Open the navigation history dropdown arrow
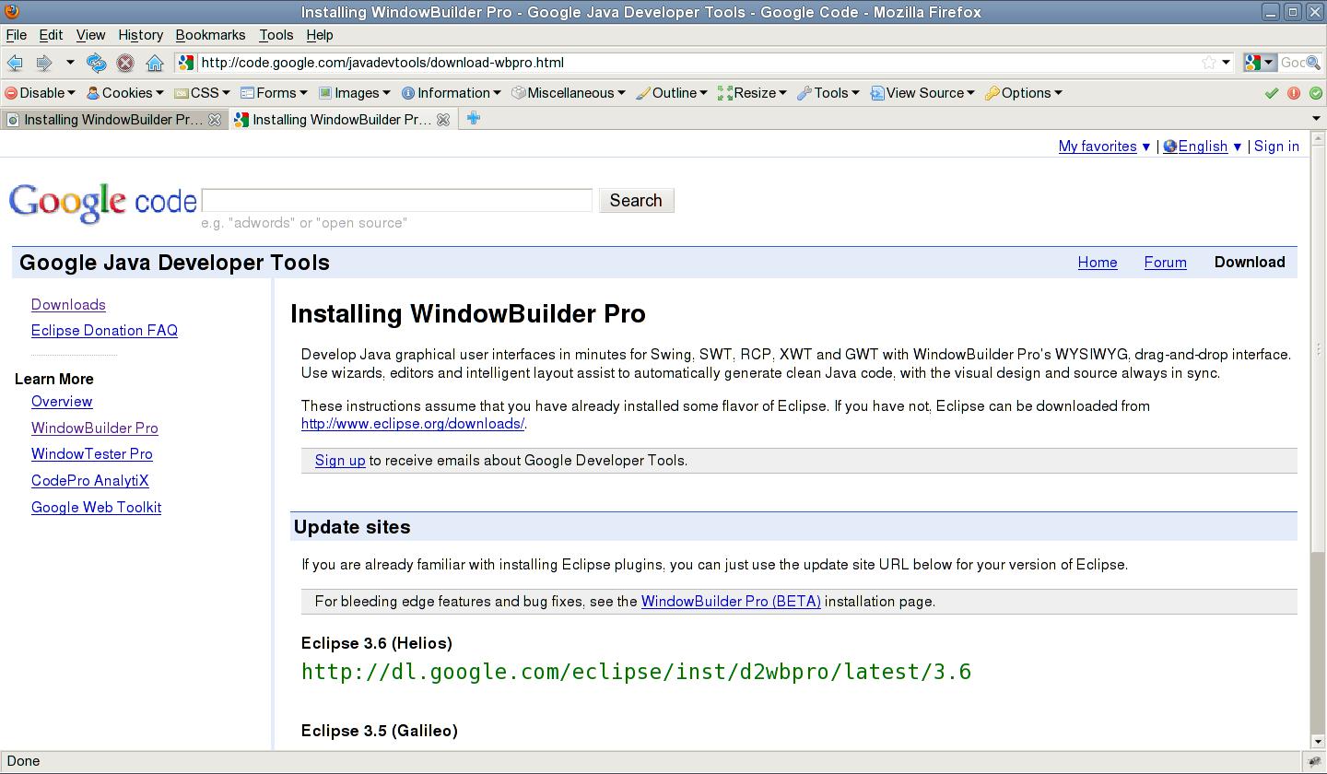 [x=70, y=63]
